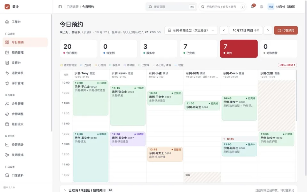The image size is (307, 192).
Task: Filter by 待签到 0 card
Action: tap(119, 49)
